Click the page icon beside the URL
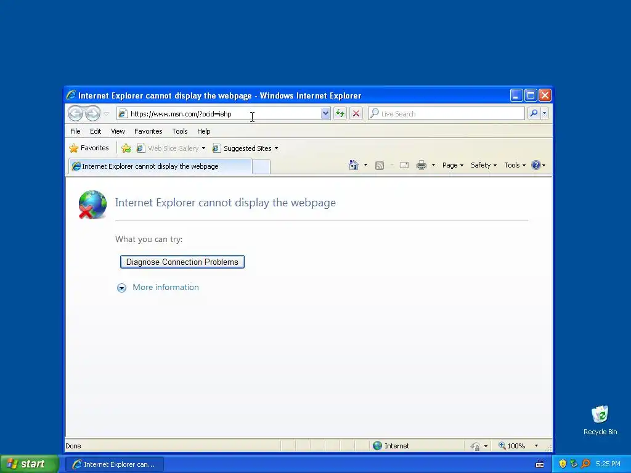Viewport: 631px width, 473px height. (x=123, y=114)
